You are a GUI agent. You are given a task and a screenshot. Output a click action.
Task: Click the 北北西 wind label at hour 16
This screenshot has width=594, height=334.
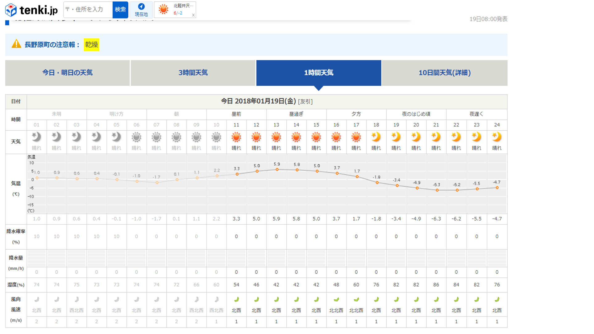(x=336, y=310)
